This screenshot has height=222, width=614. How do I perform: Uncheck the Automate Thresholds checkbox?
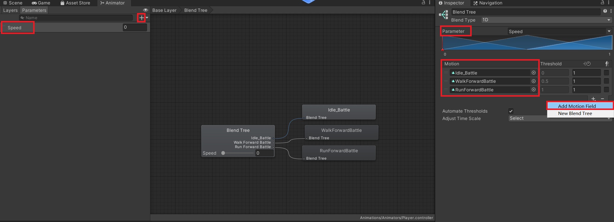(x=511, y=111)
